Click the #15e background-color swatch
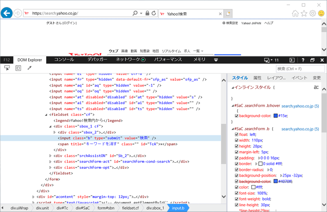The image size is (327, 212). coord(275,116)
